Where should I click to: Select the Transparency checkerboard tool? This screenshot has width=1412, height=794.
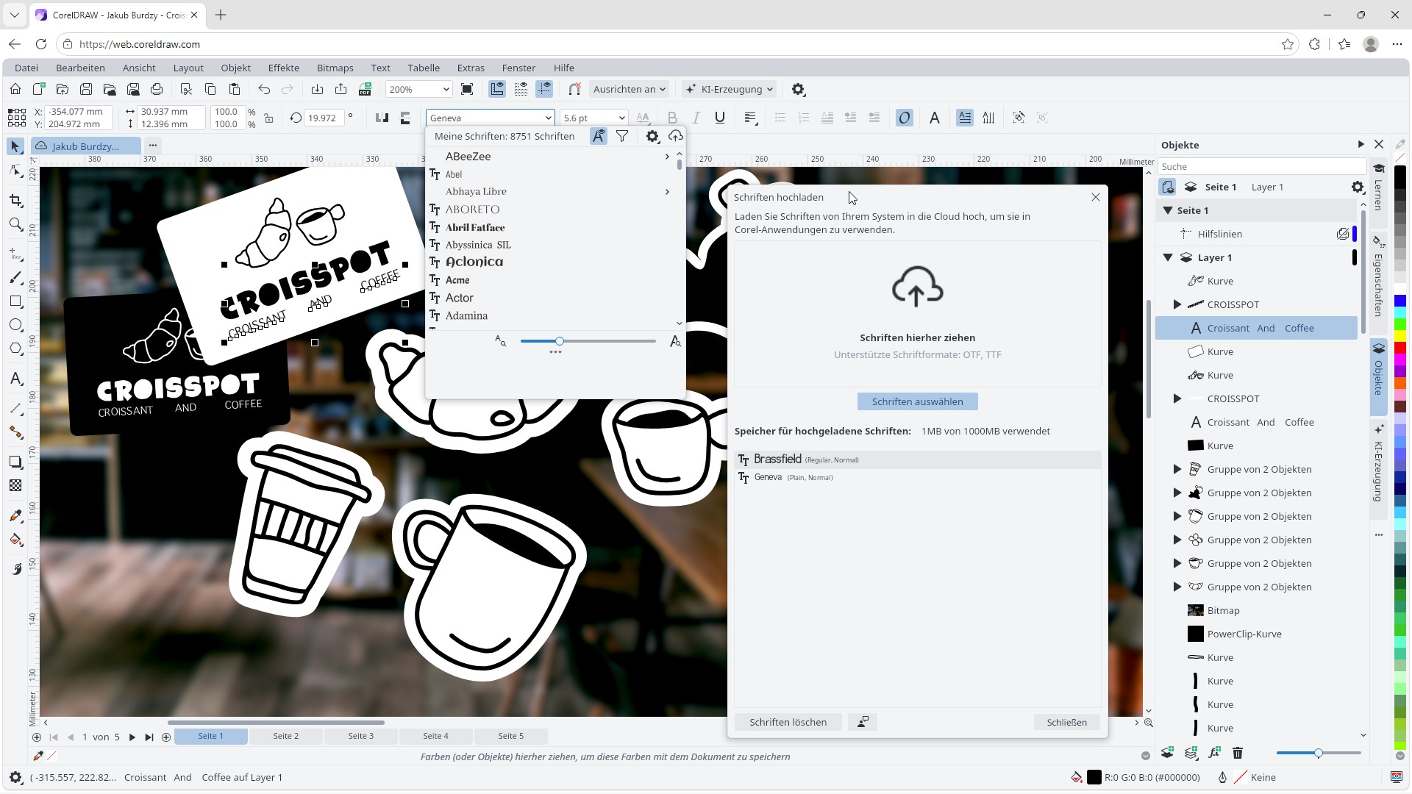pyautogui.click(x=15, y=485)
